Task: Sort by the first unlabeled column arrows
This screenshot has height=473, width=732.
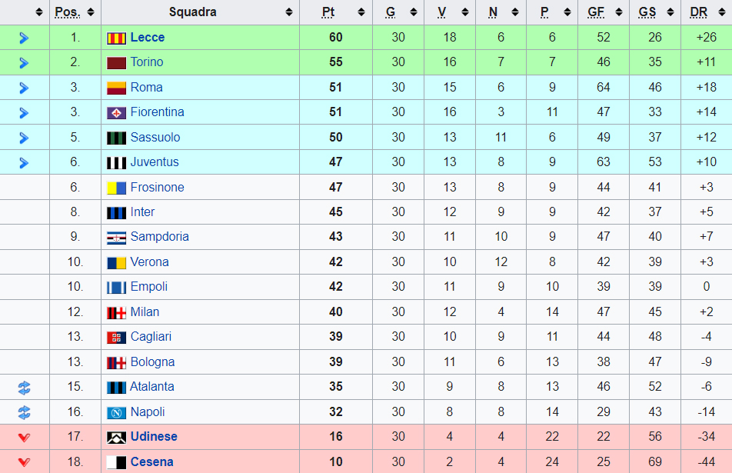Action: click(x=39, y=12)
